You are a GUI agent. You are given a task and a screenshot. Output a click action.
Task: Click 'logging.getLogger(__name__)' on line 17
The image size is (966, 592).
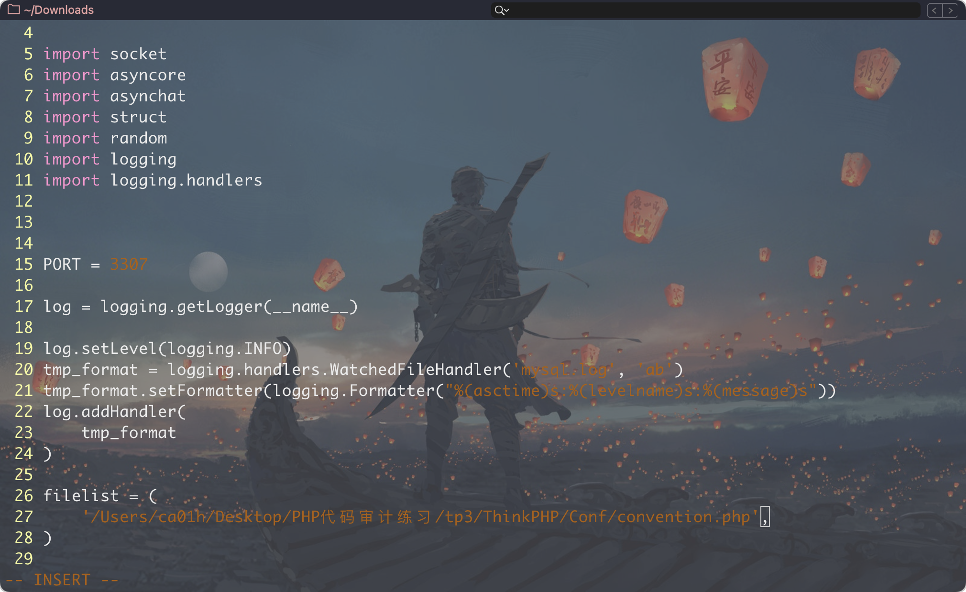(x=229, y=307)
